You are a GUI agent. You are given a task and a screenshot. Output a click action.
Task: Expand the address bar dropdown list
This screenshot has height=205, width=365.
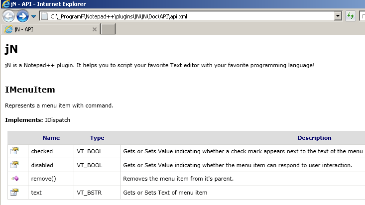click(338, 16)
